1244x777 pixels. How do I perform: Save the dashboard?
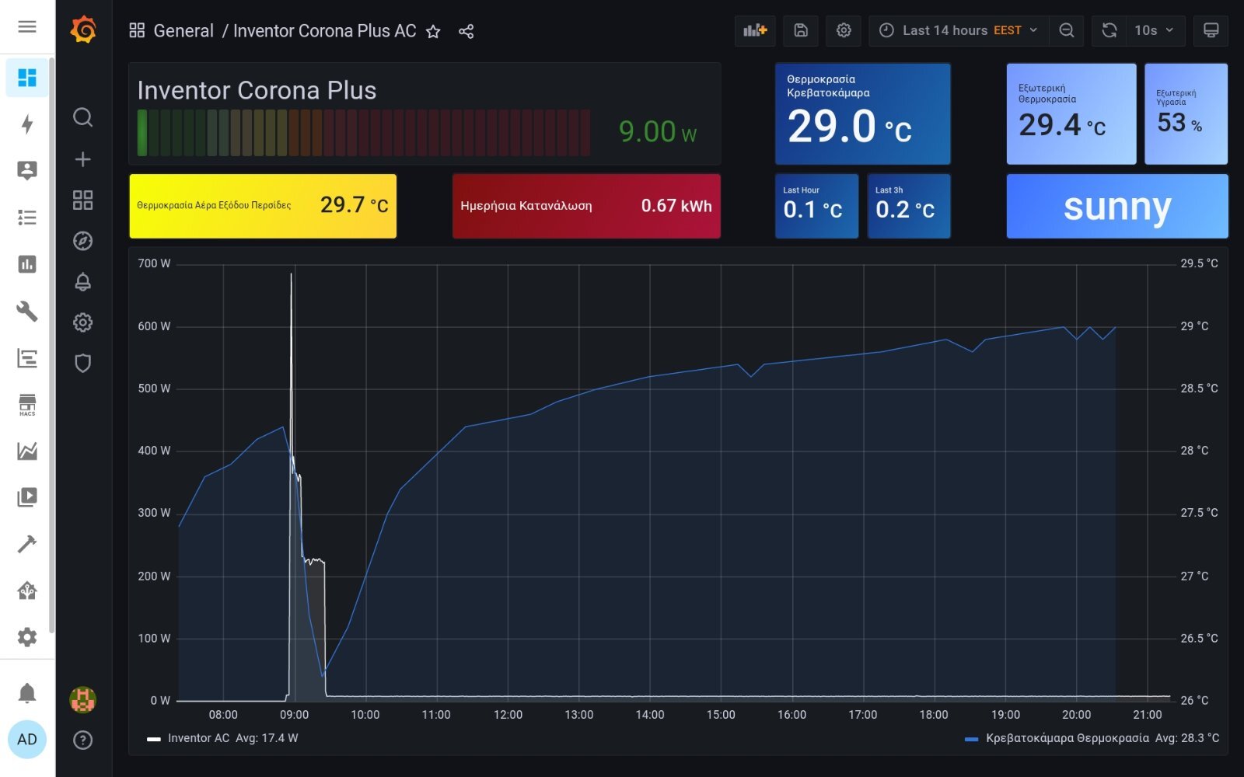(801, 30)
